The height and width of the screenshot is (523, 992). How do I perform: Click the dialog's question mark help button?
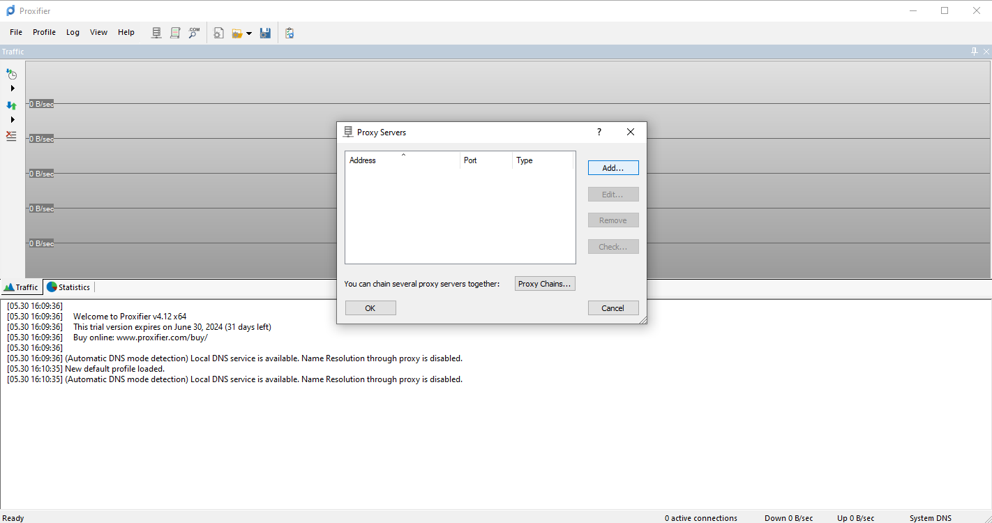[599, 132]
